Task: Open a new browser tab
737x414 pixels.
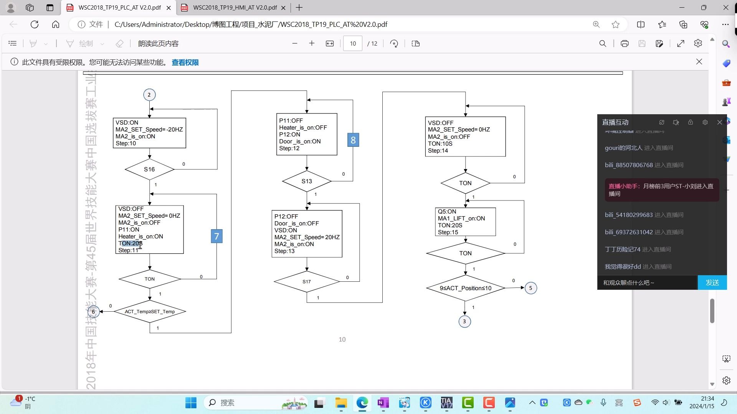Action: (299, 8)
